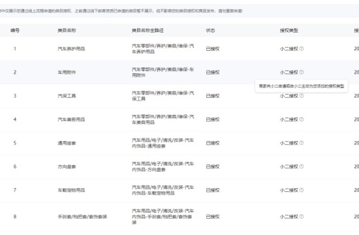
Task: Click the 类目名称 column header
Action: pyautogui.click(x=67, y=30)
